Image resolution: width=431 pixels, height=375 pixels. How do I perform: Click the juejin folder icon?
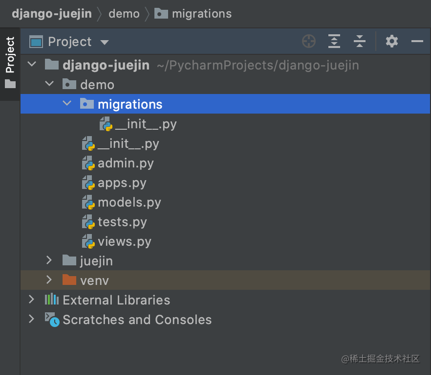coord(69,260)
